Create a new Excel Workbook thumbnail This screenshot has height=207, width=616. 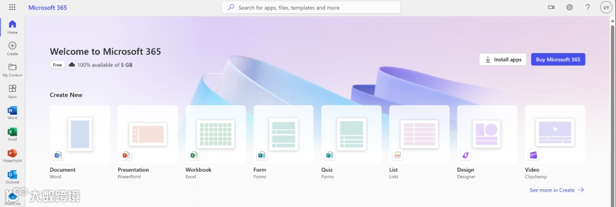pyautogui.click(x=216, y=135)
